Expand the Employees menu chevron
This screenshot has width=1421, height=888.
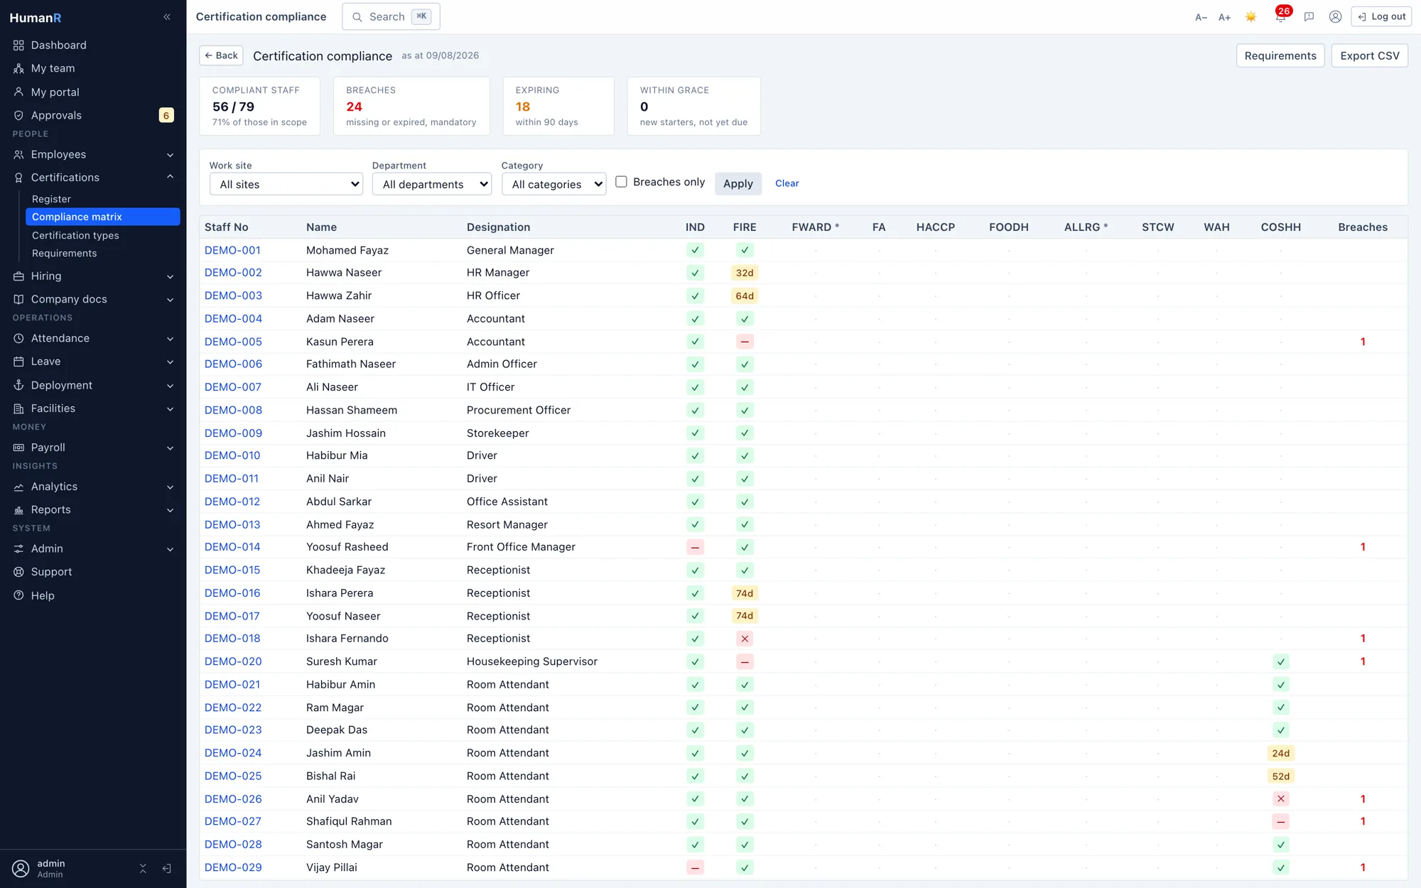(x=170, y=155)
